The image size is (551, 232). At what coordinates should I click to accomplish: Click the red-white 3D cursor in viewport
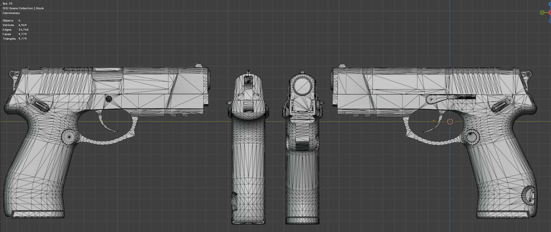(x=450, y=122)
